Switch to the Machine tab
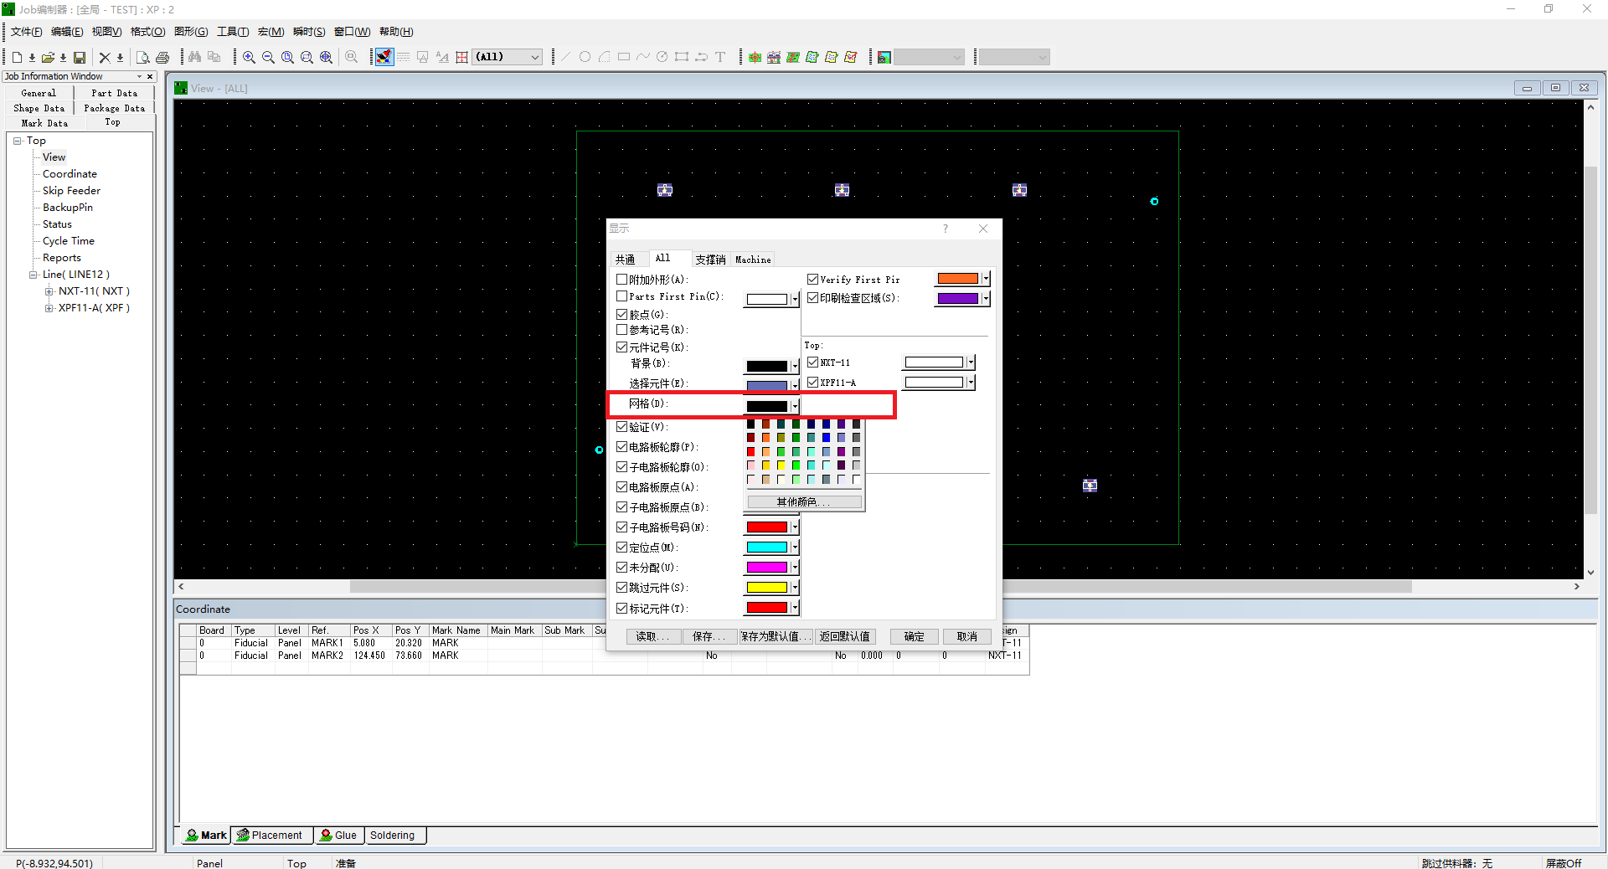 point(752,260)
